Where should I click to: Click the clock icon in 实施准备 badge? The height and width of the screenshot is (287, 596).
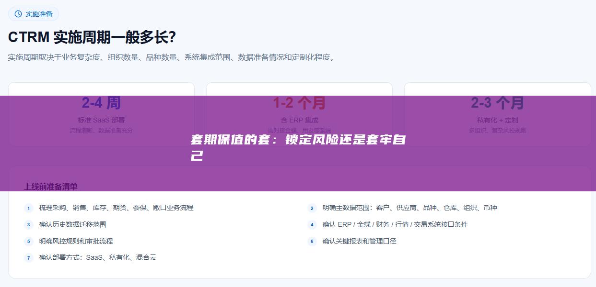coord(18,14)
